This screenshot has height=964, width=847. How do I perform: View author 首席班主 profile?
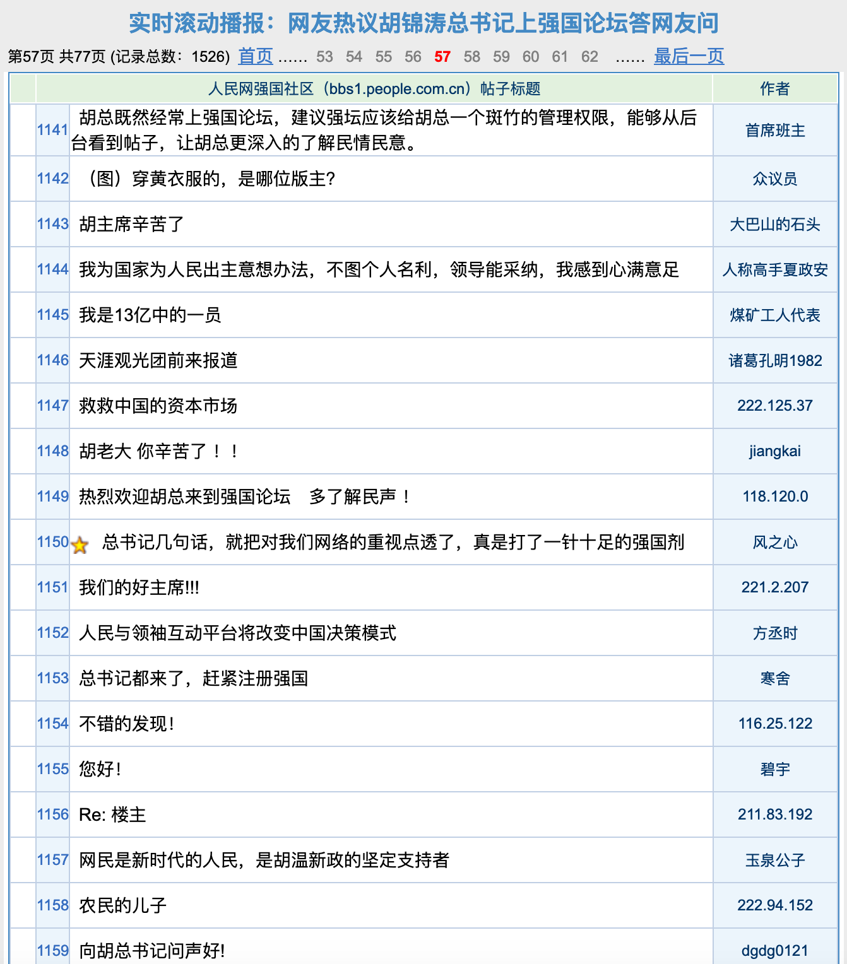point(775,131)
